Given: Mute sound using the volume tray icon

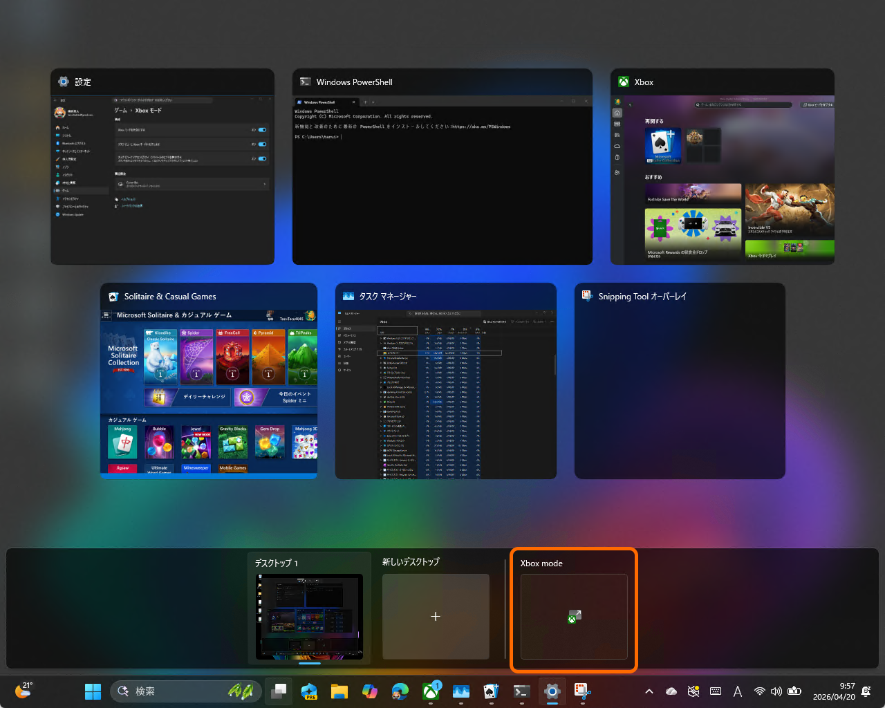Looking at the screenshot, I should pos(776,690).
